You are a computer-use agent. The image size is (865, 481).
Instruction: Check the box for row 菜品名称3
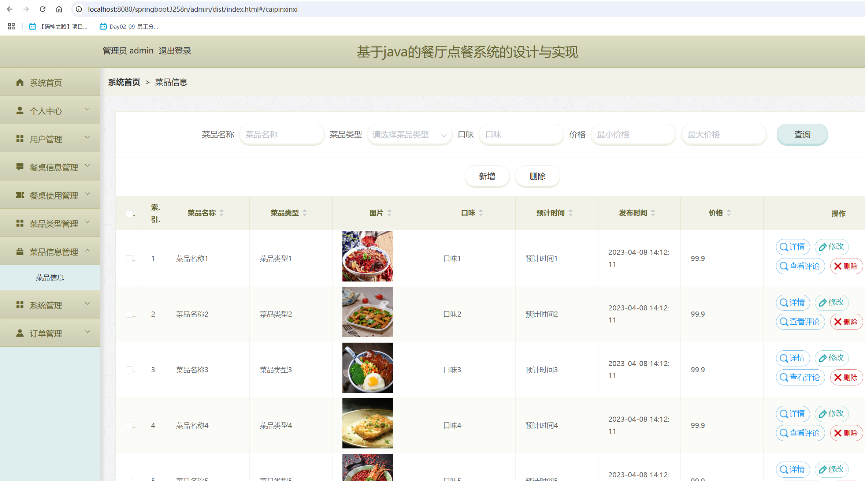(x=129, y=370)
